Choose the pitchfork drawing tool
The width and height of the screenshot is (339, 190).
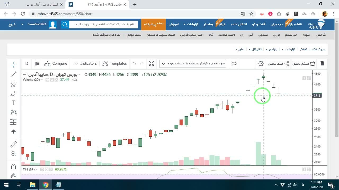pyautogui.click(x=14, y=84)
